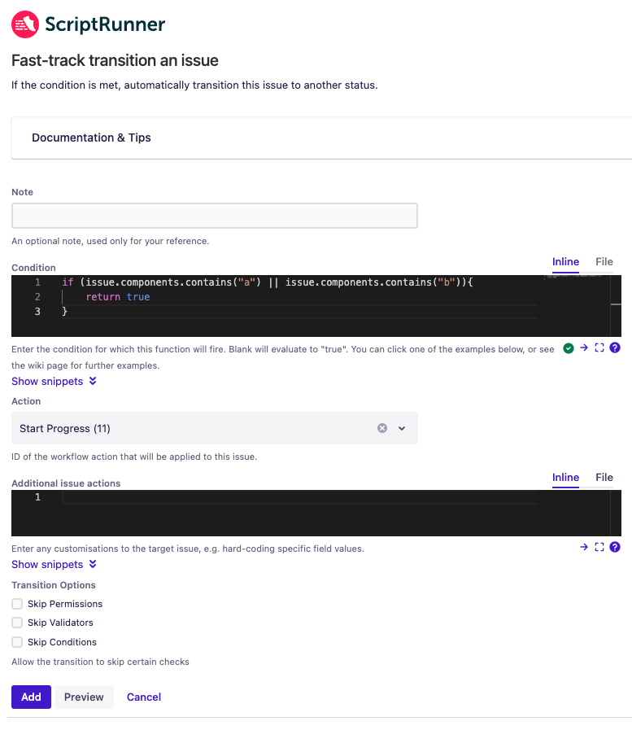
Task: Show snippets below the Condition editor
Action: [49, 381]
